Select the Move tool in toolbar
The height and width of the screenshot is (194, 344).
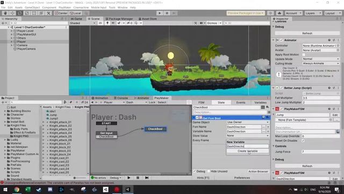tap(12, 13)
